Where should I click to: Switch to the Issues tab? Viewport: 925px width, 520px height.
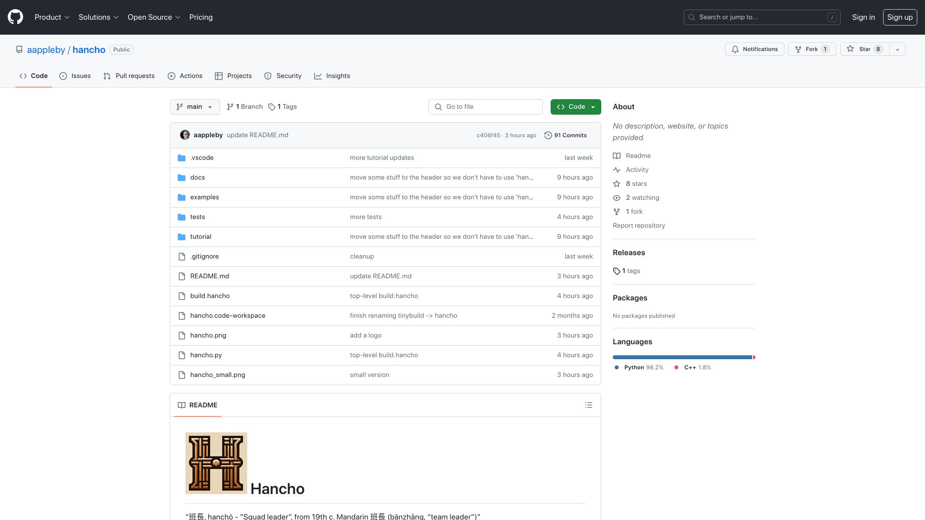75,76
